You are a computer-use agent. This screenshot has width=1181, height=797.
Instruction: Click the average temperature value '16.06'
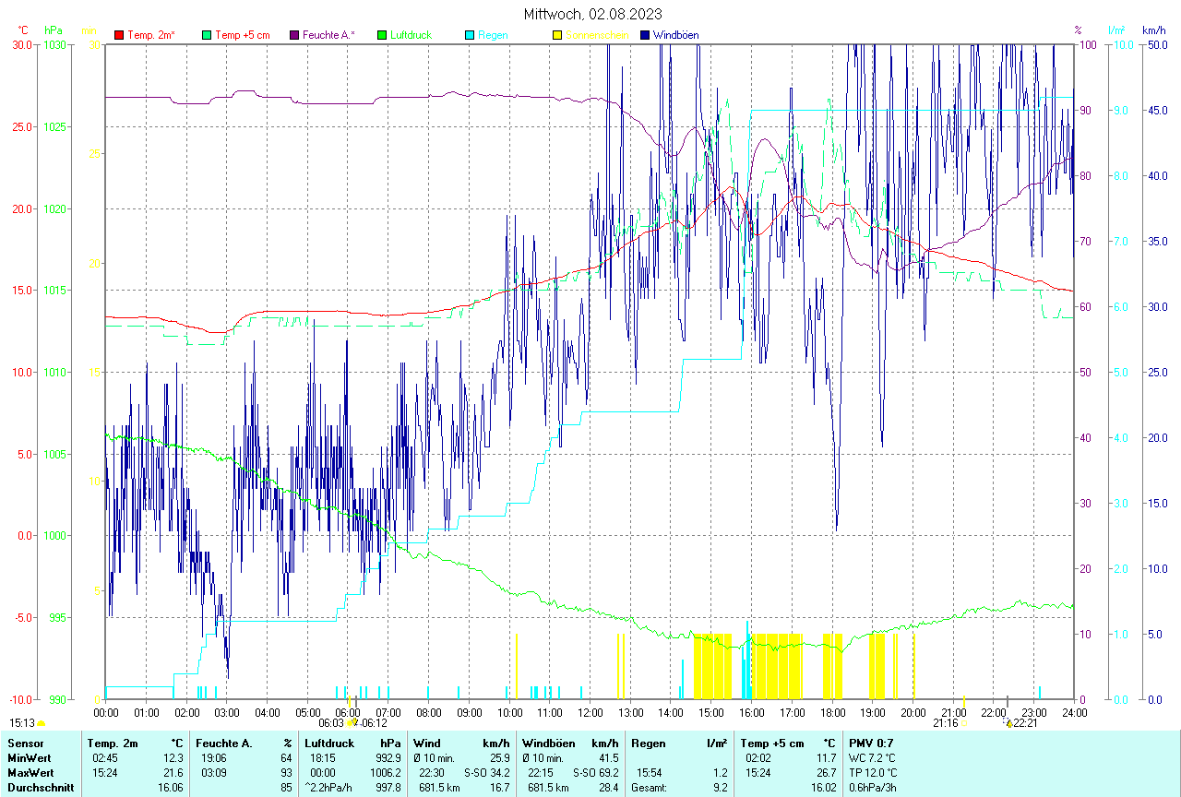[x=171, y=788]
